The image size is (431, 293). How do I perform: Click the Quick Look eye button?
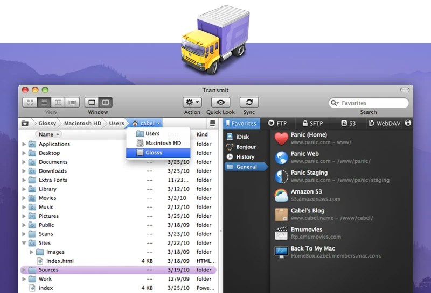pos(220,102)
